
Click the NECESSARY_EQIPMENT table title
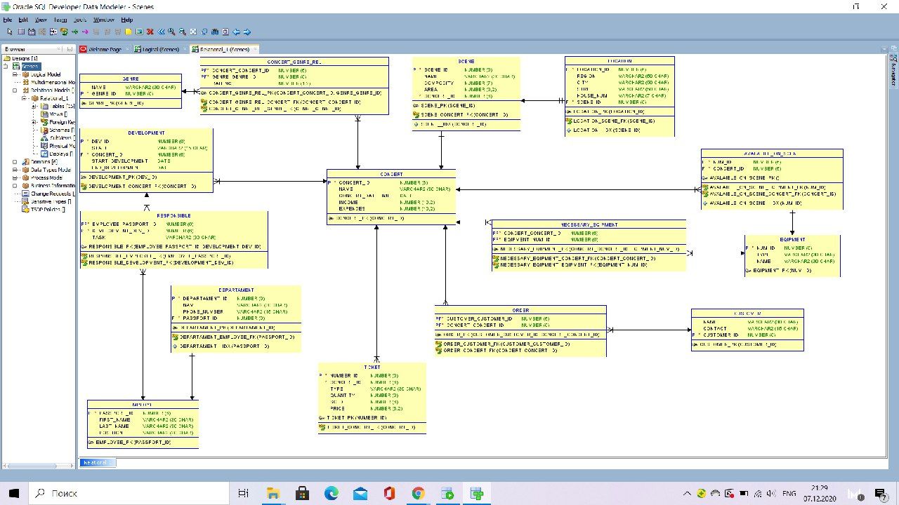(589, 224)
